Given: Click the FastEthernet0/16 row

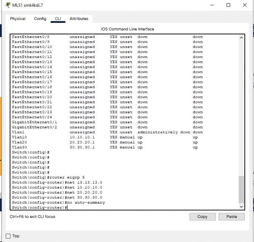Looking at the screenshot, I should pyautogui.click(x=107, y=77).
